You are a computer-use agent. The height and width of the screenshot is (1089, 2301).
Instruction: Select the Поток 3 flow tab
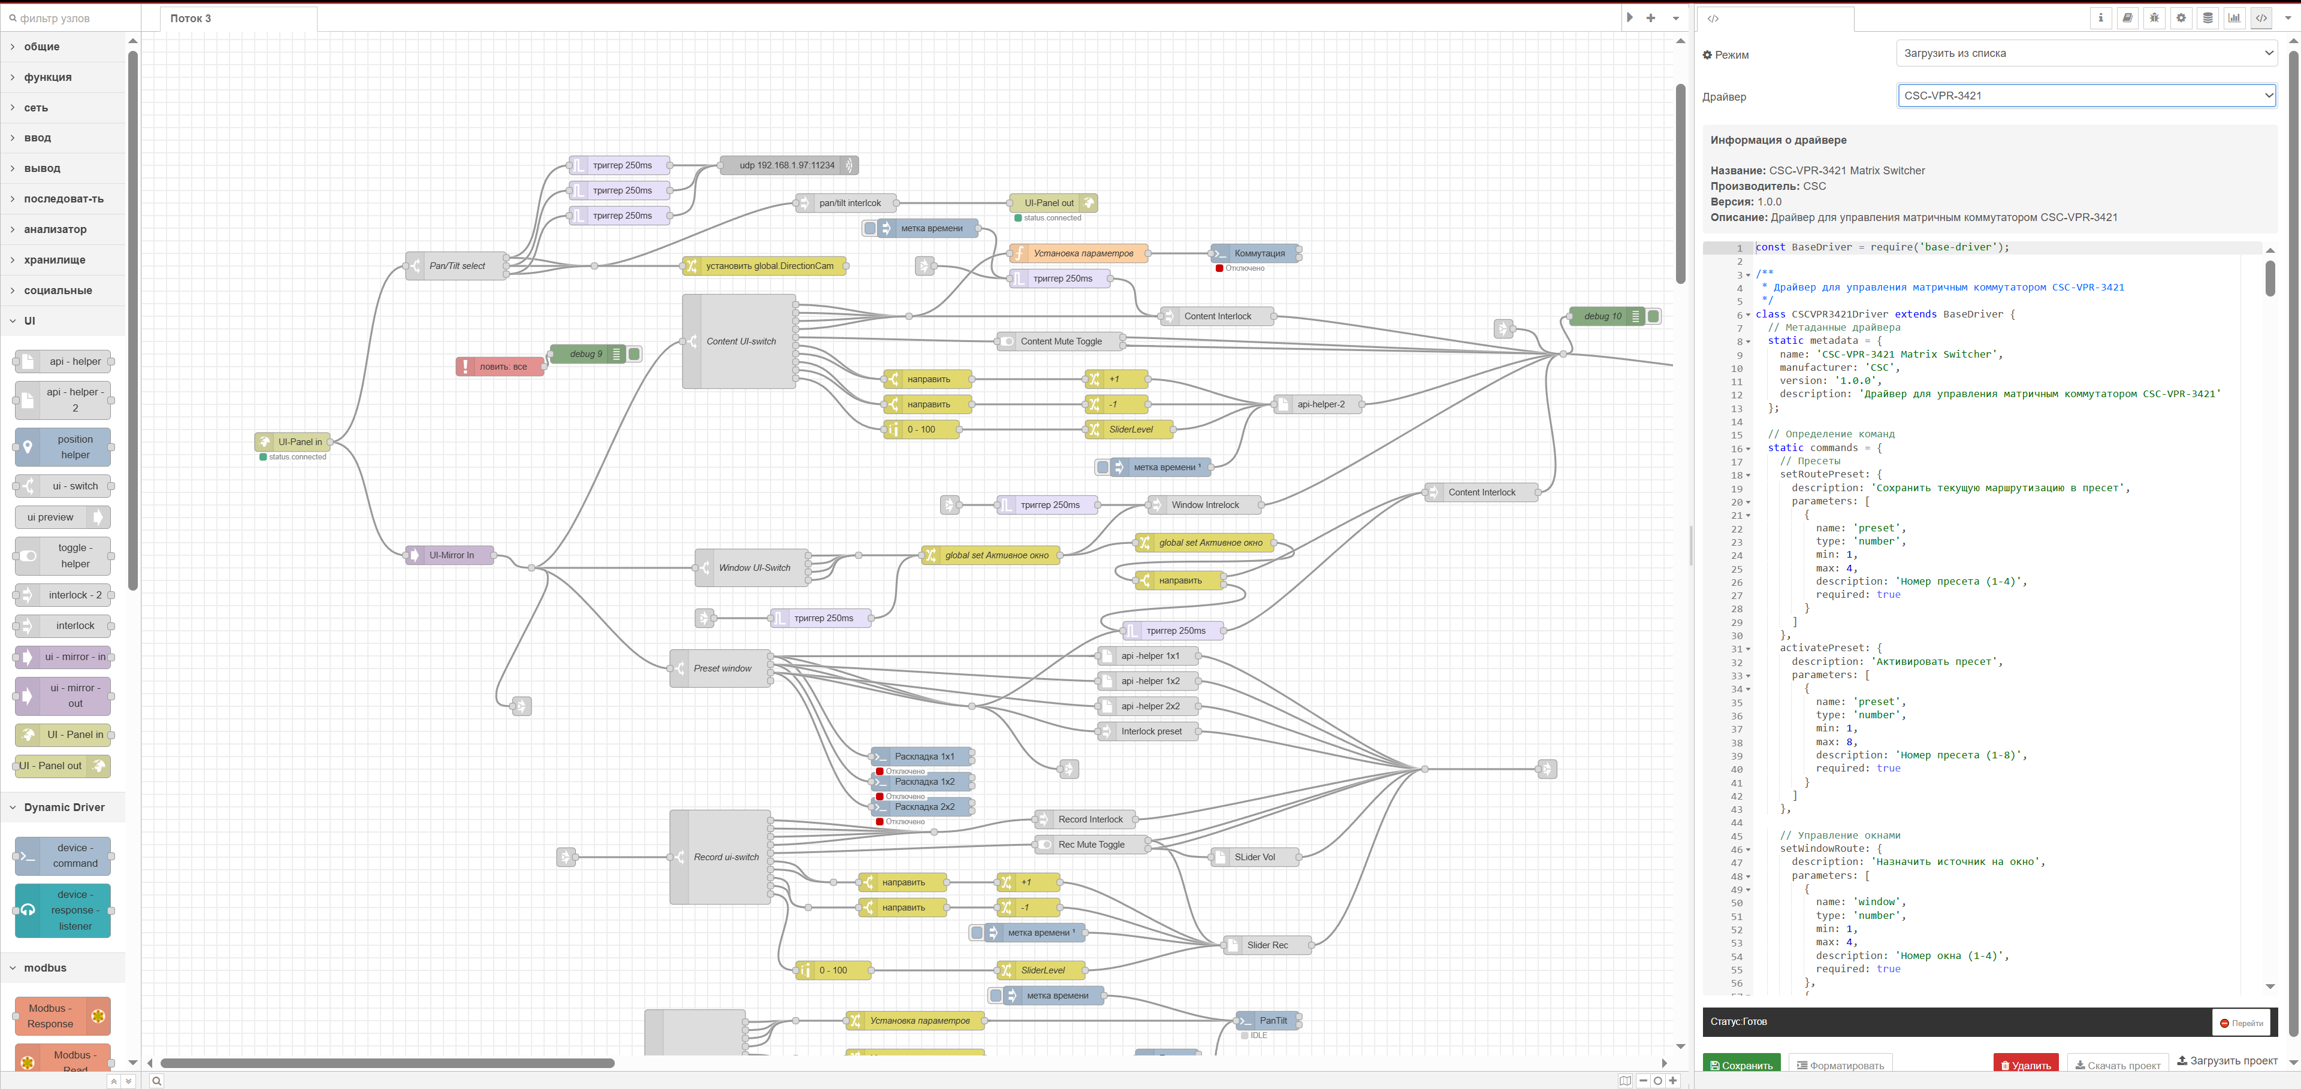(191, 18)
